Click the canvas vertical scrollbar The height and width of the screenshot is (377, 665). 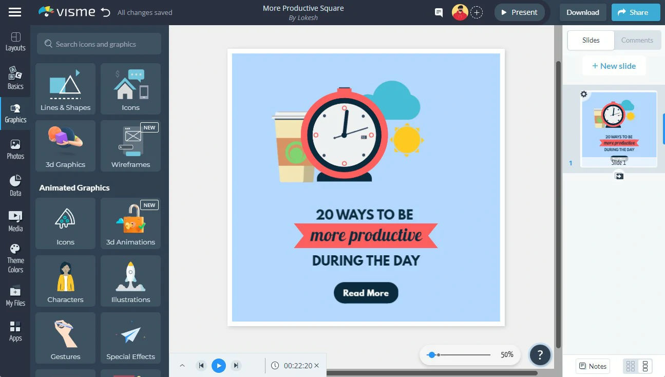[558, 203]
